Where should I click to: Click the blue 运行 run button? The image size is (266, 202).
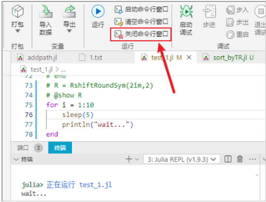(x=98, y=11)
